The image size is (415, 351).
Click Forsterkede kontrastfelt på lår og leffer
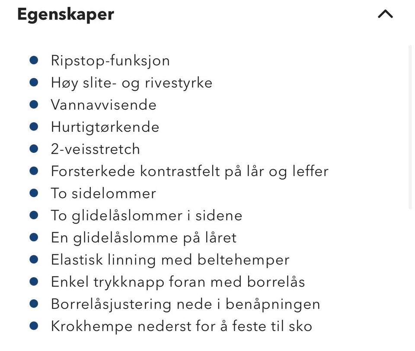click(190, 171)
